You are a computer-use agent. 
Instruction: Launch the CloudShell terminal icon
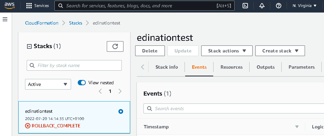[245, 6]
